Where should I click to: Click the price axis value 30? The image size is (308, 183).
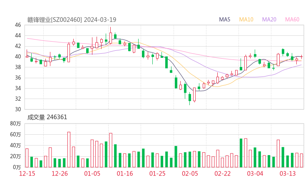18,109
